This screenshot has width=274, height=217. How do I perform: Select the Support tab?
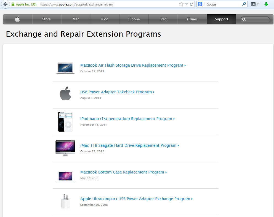(221, 19)
